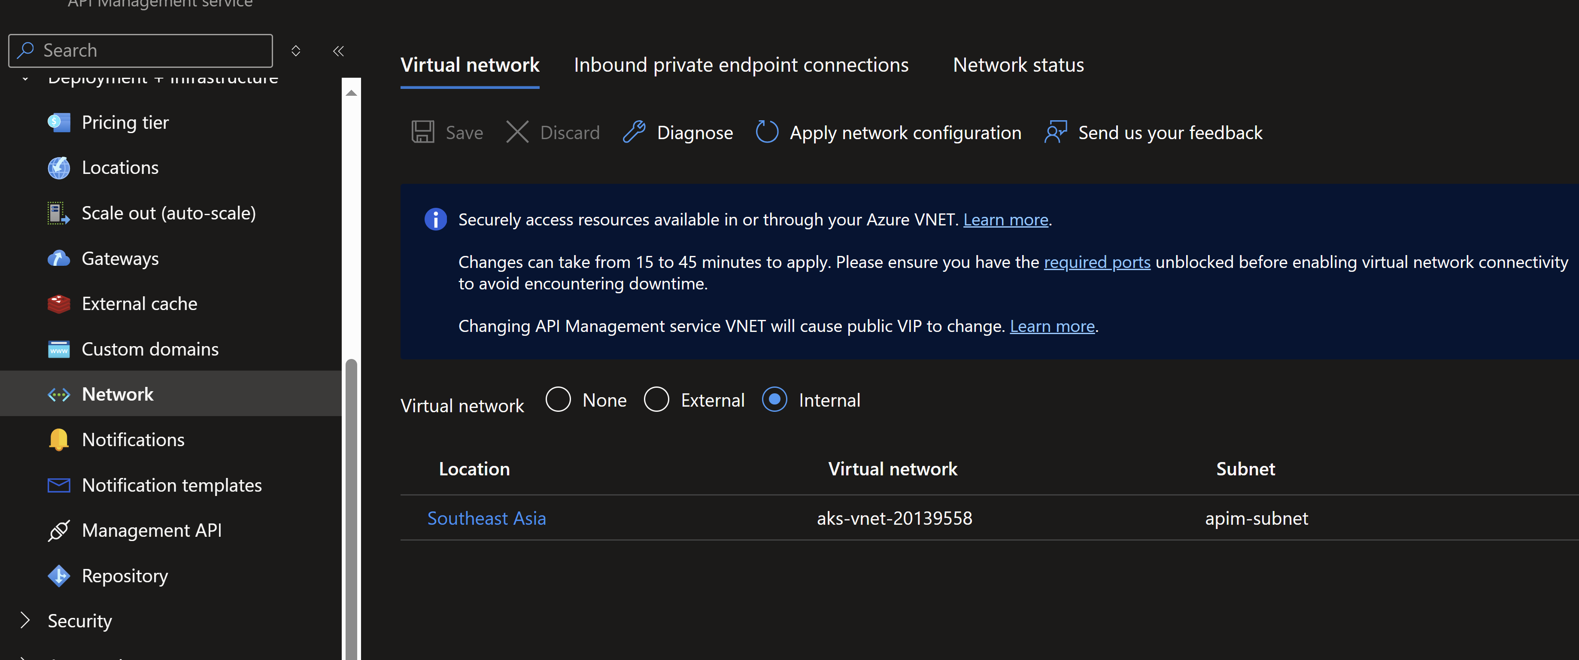Open the Network status tab
The image size is (1579, 660).
[x=1018, y=64]
